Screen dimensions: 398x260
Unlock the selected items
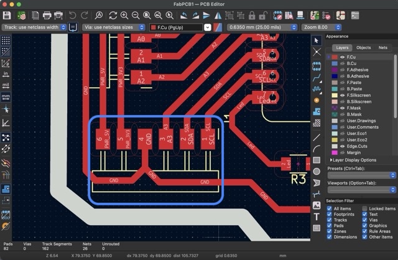point(263,16)
